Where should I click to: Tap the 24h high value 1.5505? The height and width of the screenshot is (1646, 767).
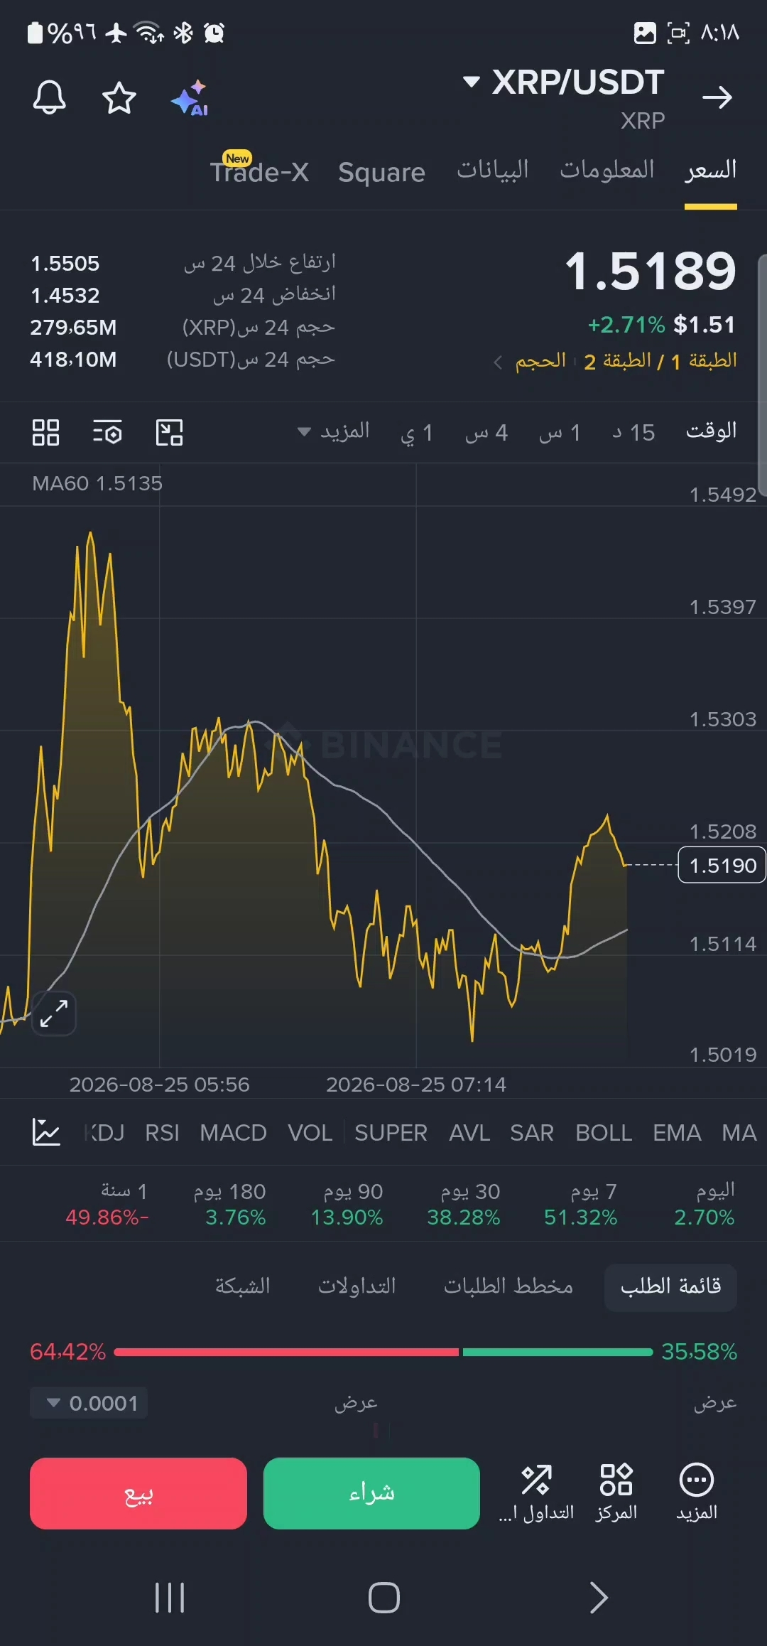pos(65,264)
